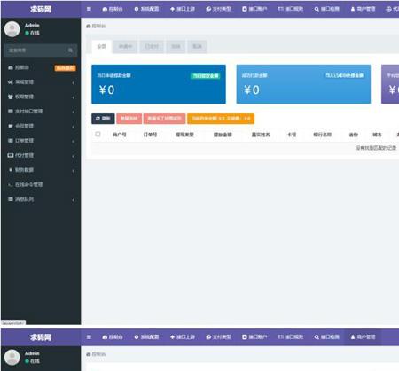Click the gear icon for 系统配置 in upper navbar

point(137,9)
